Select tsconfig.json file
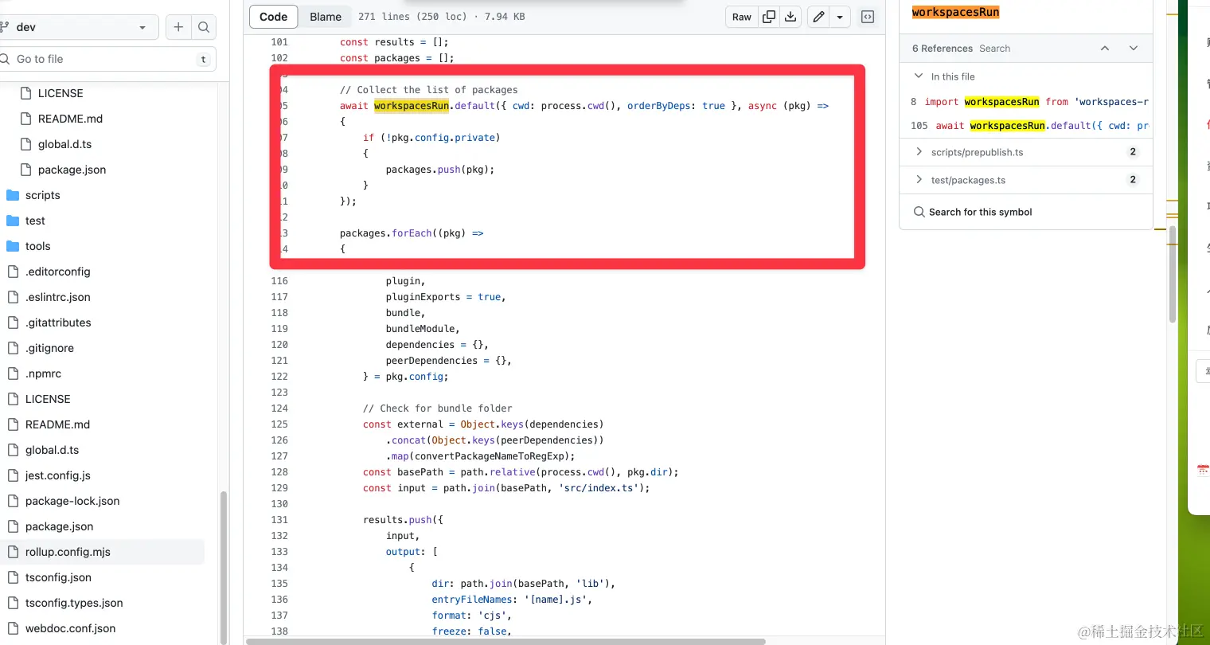The image size is (1210, 645). (58, 577)
